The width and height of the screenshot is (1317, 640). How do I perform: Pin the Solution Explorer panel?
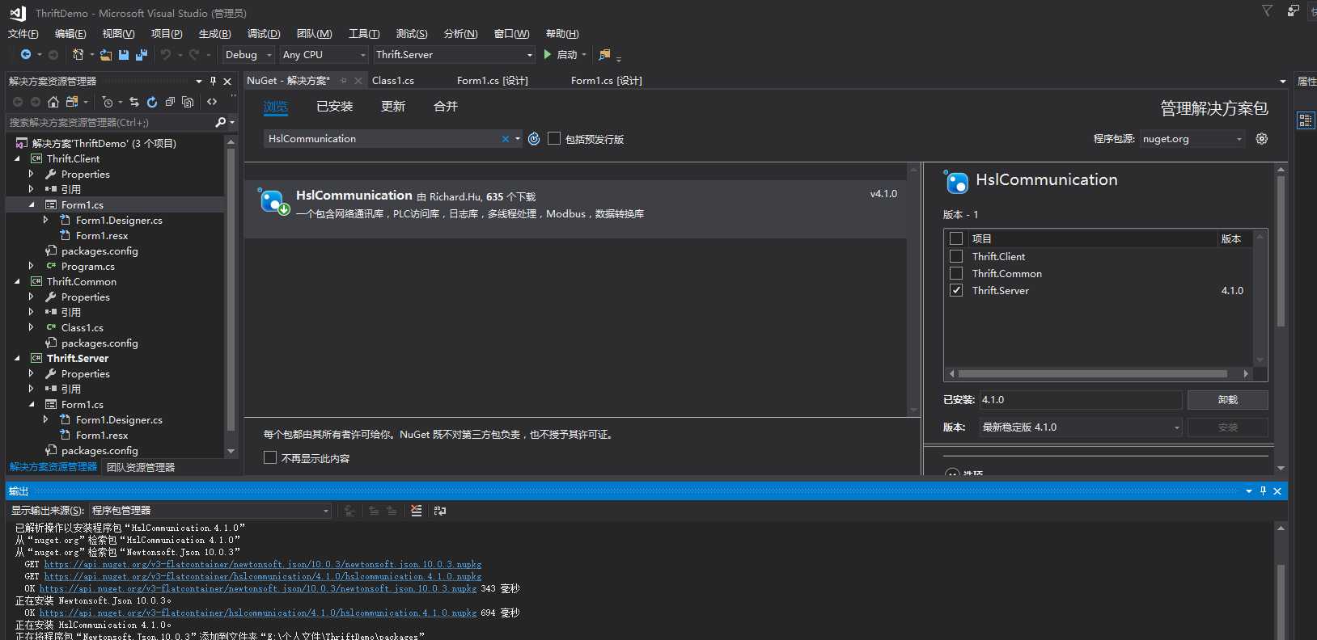[x=213, y=81]
